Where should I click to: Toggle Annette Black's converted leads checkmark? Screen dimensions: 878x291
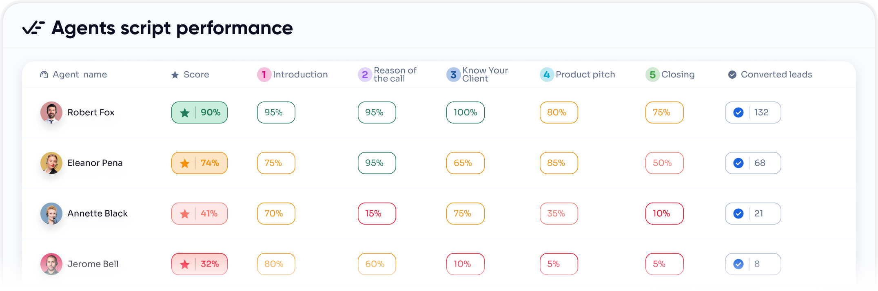738,214
